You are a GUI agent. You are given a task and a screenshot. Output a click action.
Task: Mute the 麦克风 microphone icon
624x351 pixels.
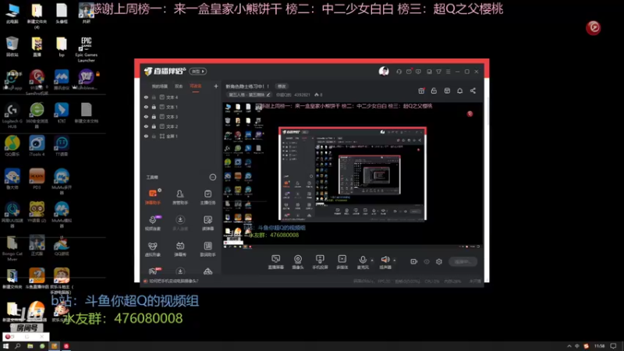click(x=363, y=260)
